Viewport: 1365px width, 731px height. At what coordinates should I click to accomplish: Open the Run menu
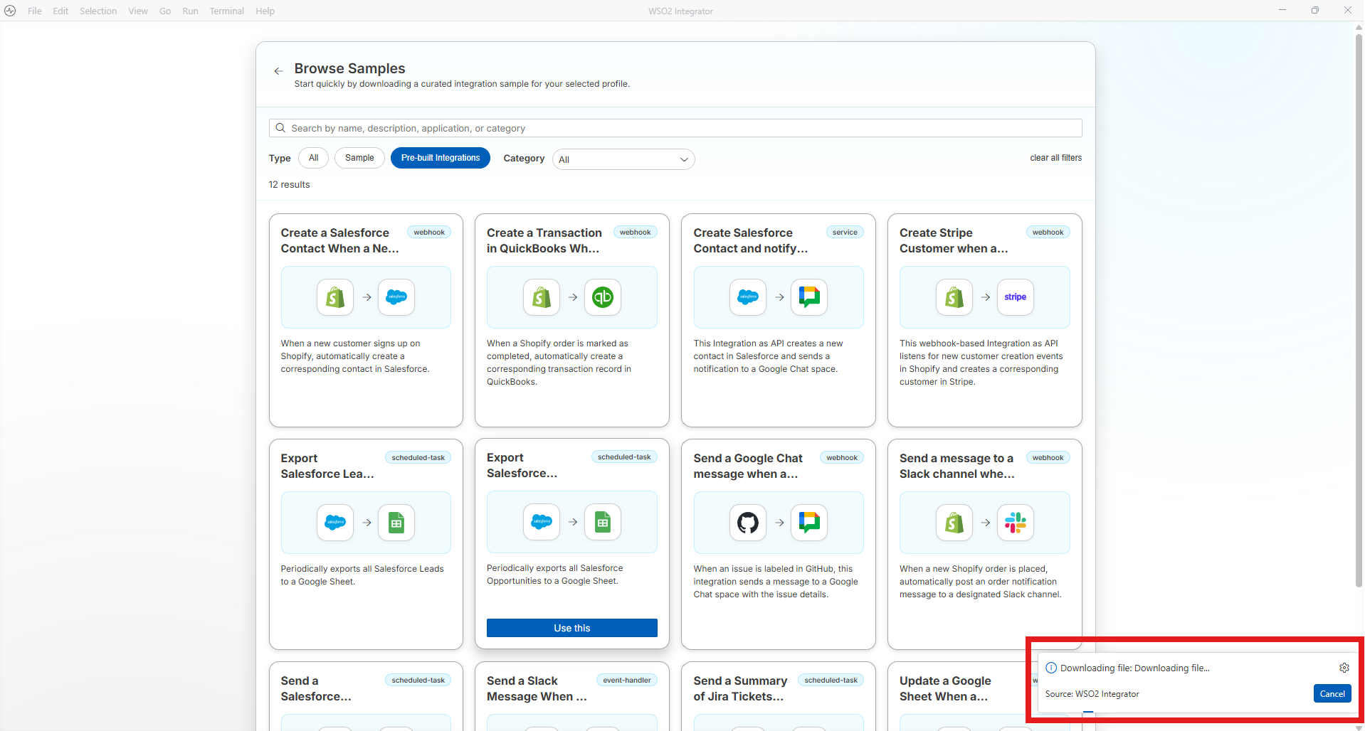tap(190, 11)
